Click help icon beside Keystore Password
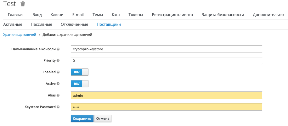Screen dimensions: 288x126 (58, 107)
